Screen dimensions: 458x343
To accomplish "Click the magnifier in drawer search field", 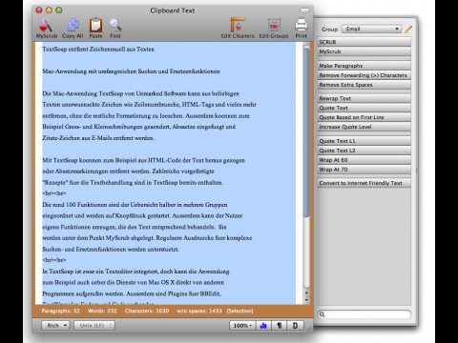I will tap(322, 314).
